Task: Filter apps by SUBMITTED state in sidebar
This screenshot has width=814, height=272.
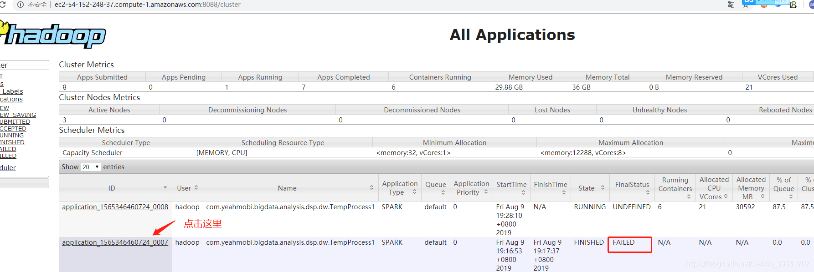Action: (x=15, y=122)
